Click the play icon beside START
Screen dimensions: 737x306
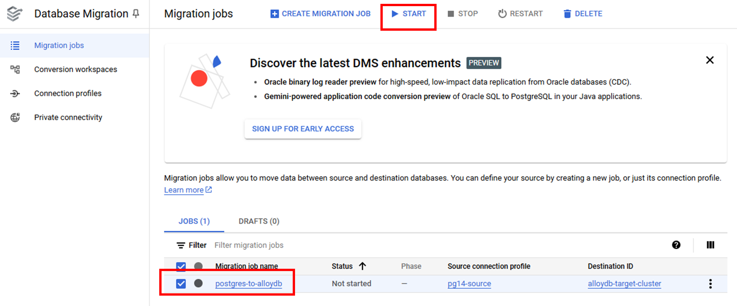coord(395,14)
